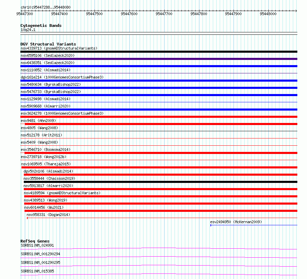Viewport: 307px width, 279px height.
Task: Click ruler position 95447900
Action: (x=233, y=14)
